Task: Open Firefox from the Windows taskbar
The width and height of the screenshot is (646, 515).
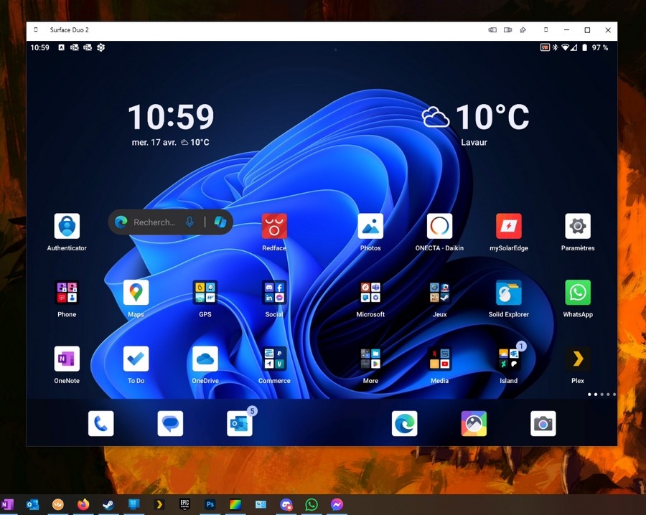Action: (x=83, y=505)
